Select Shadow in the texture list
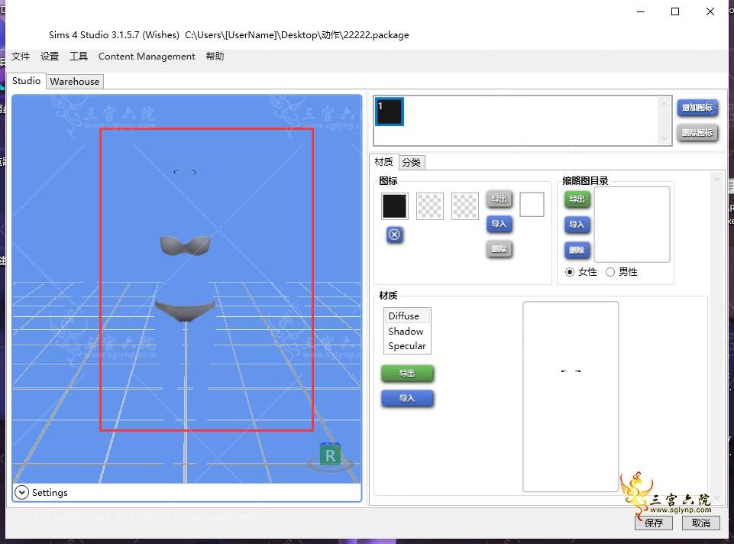The width and height of the screenshot is (734, 544). pos(407,331)
